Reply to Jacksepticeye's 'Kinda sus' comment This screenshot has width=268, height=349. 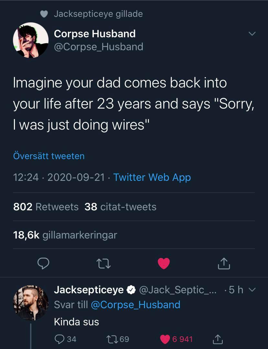59,339
